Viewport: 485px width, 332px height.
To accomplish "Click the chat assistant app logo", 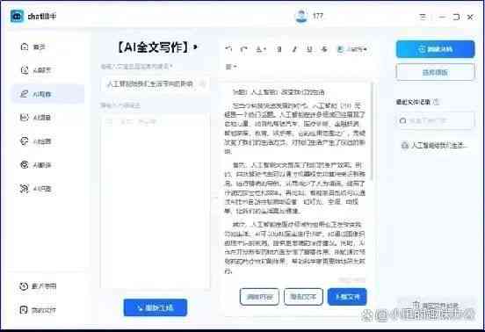I will (x=17, y=16).
